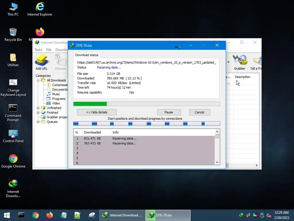294x221 pixels.
Task: Click the colorful display icon in system tray
Action: pyautogui.click(x=255, y=215)
